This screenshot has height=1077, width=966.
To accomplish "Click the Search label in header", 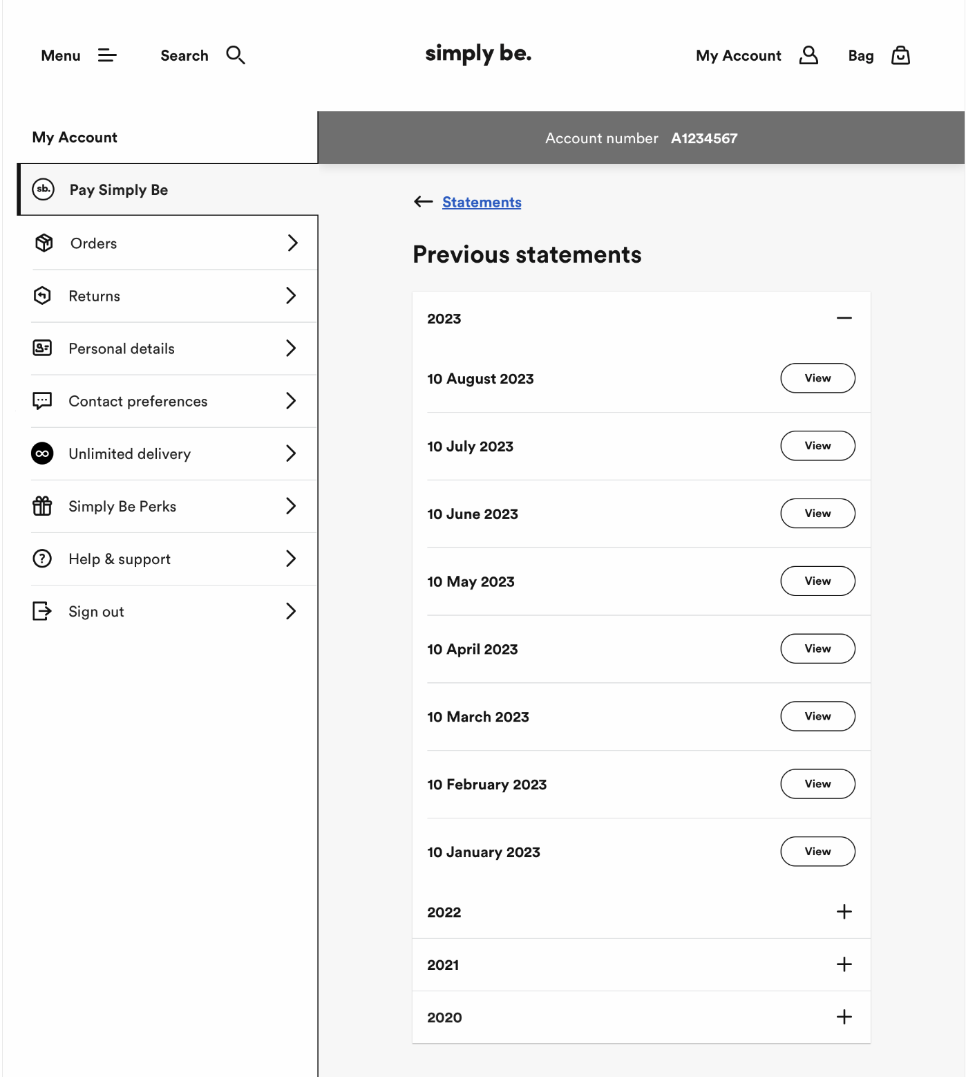I will point(184,55).
